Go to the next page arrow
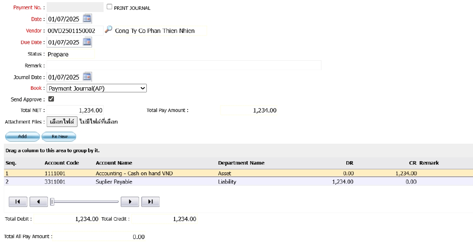 130,201
